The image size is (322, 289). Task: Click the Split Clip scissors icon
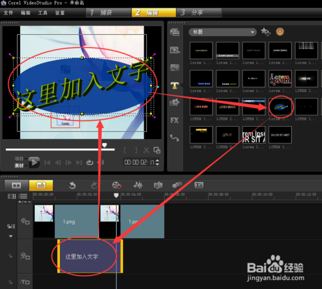pos(146,150)
